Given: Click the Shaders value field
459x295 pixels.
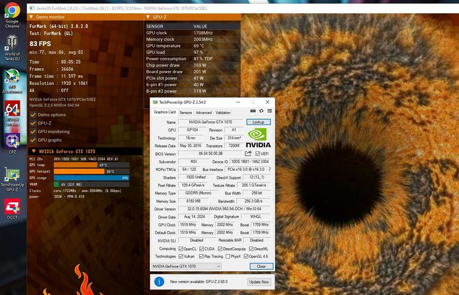Looking at the screenshot, I should pyautogui.click(x=196, y=177).
